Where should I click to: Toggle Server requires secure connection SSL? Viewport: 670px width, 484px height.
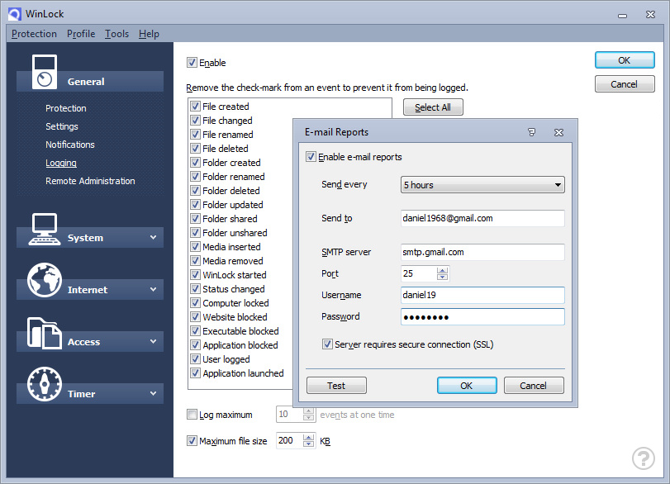(327, 344)
